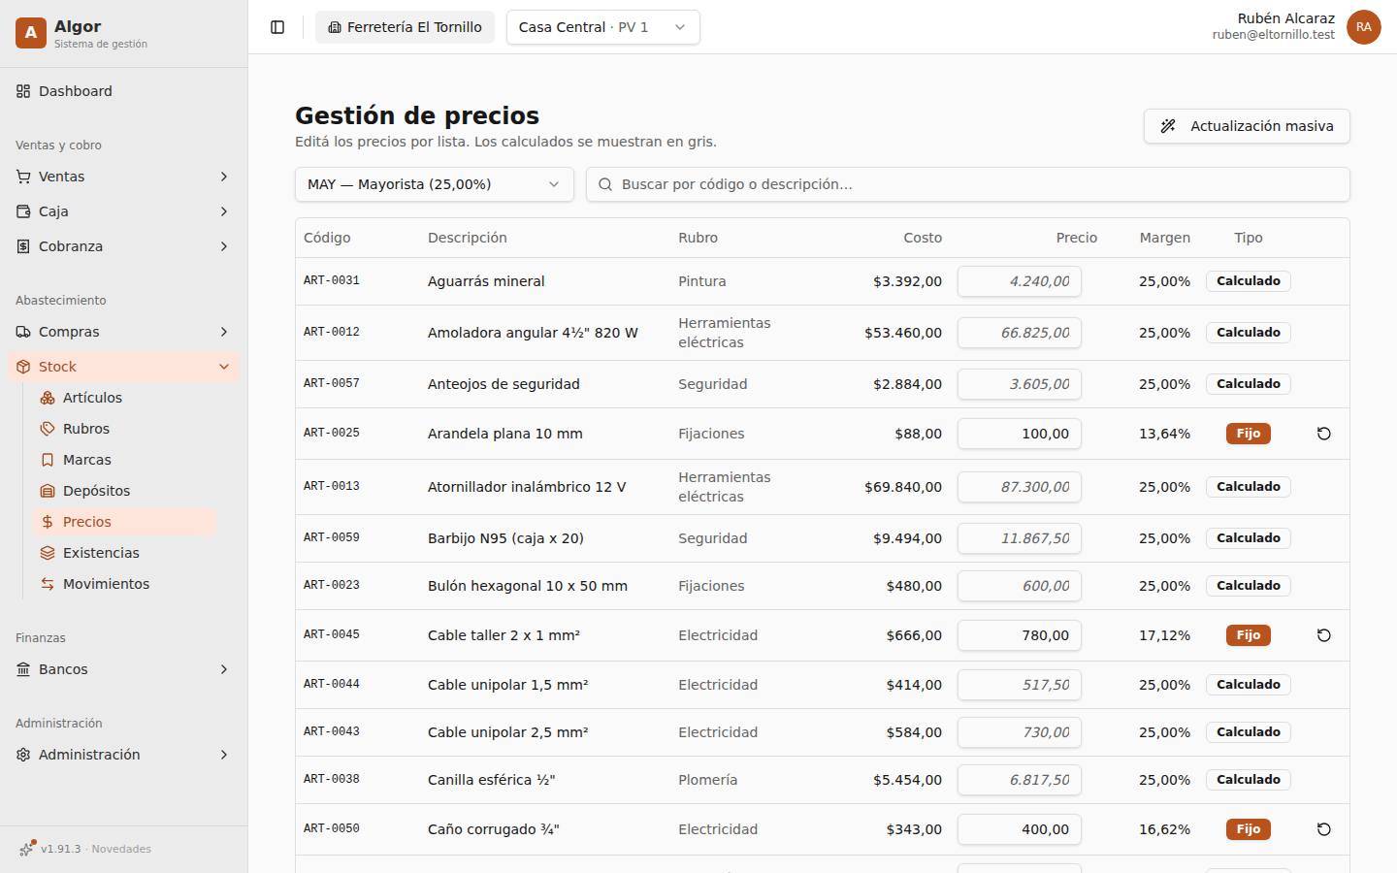Click the Compras truck icon
Viewport: 1397px width, 873px height.
(23, 332)
